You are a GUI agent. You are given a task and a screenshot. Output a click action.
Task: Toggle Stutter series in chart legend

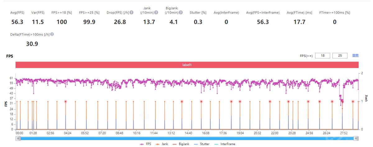click(x=201, y=144)
